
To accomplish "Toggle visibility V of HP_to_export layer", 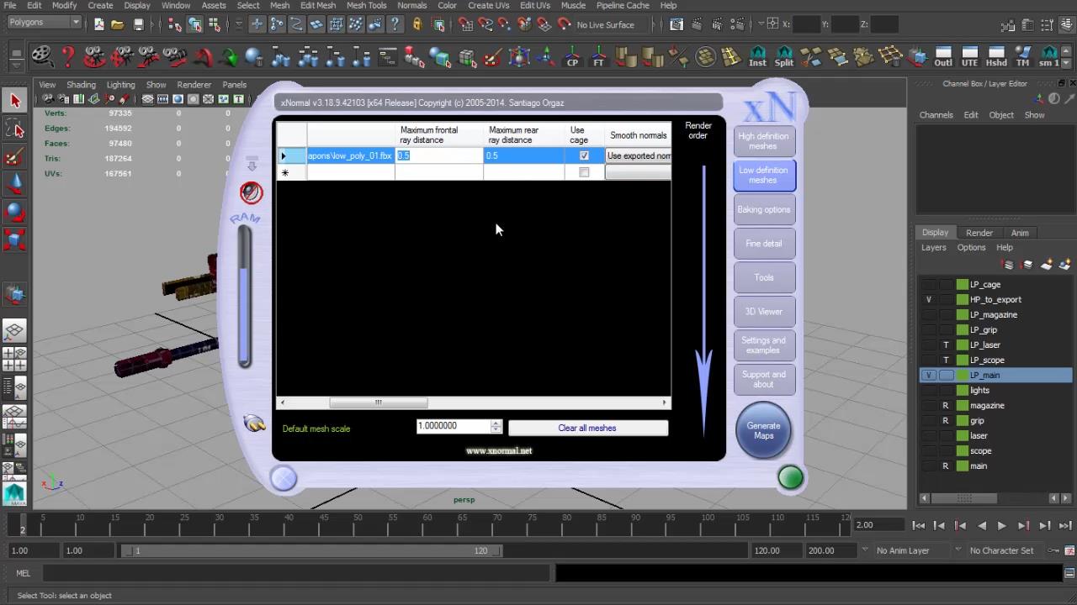I will pos(929,300).
